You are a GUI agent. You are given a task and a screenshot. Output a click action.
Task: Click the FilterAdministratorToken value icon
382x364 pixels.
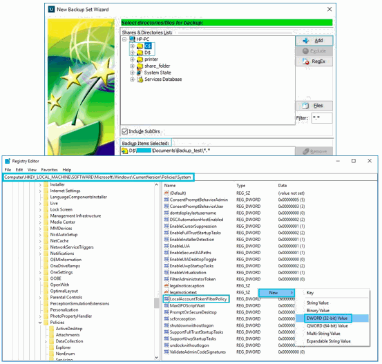(x=166, y=279)
